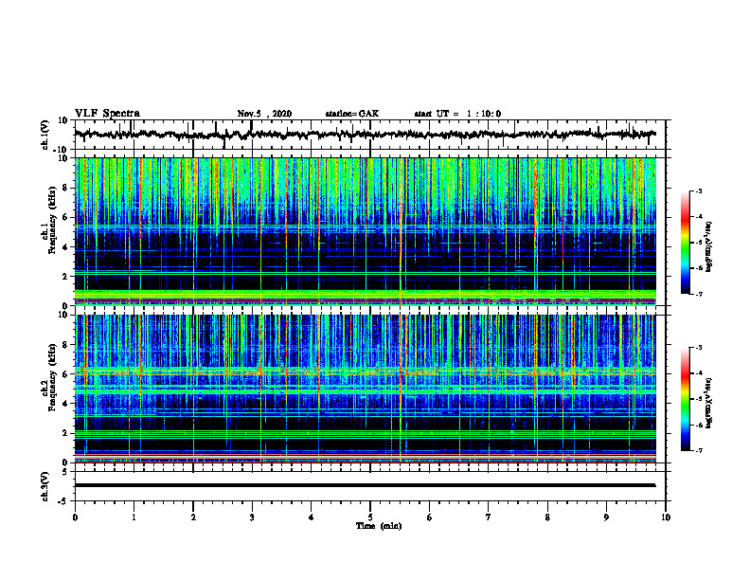Click the '-3' label on ch.2 color scale

coord(698,348)
